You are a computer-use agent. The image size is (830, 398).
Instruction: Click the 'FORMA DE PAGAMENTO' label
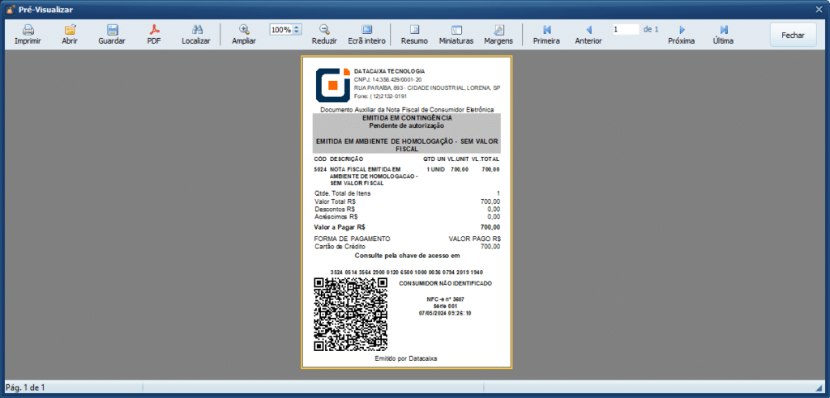[352, 239]
